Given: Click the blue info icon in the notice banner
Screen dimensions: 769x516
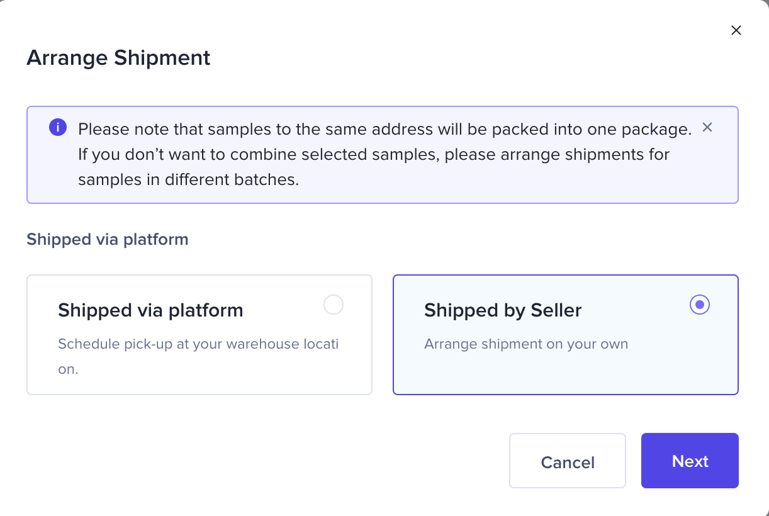Looking at the screenshot, I should point(57,126).
